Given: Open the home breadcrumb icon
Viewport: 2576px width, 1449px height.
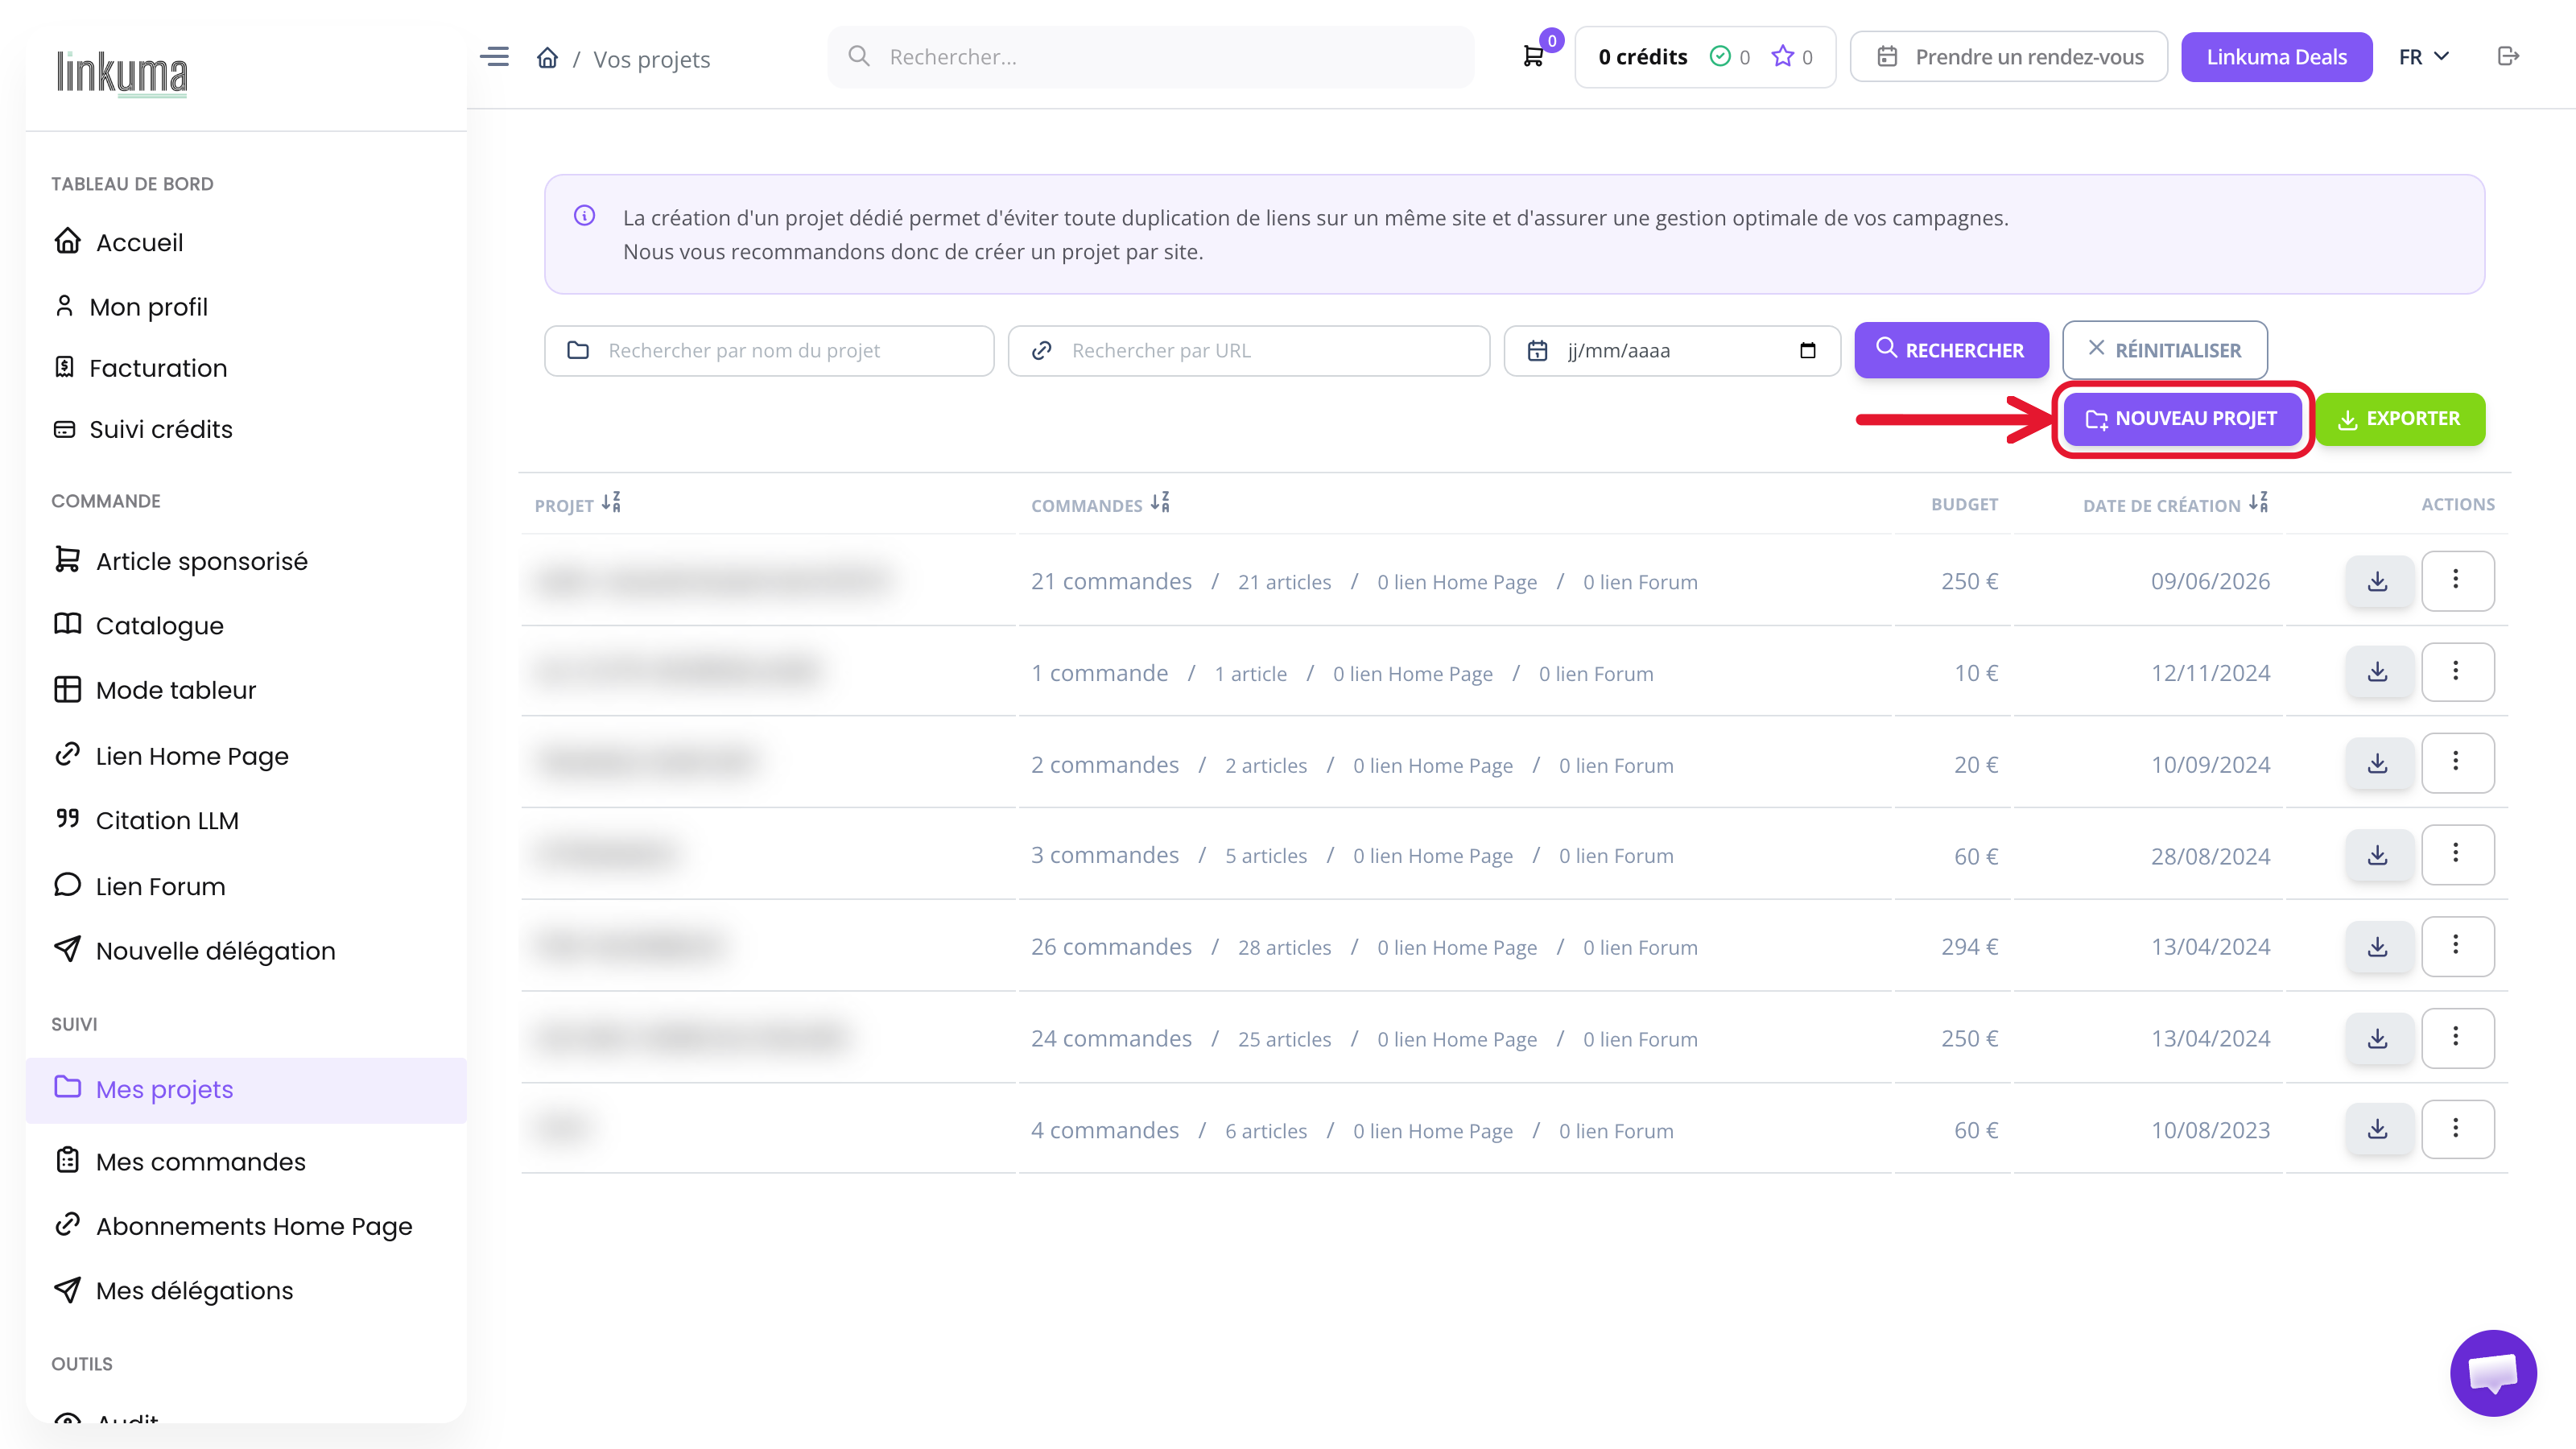Looking at the screenshot, I should coord(547,58).
